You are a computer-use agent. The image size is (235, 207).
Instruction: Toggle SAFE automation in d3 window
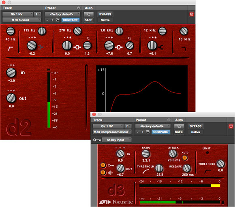(179, 132)
